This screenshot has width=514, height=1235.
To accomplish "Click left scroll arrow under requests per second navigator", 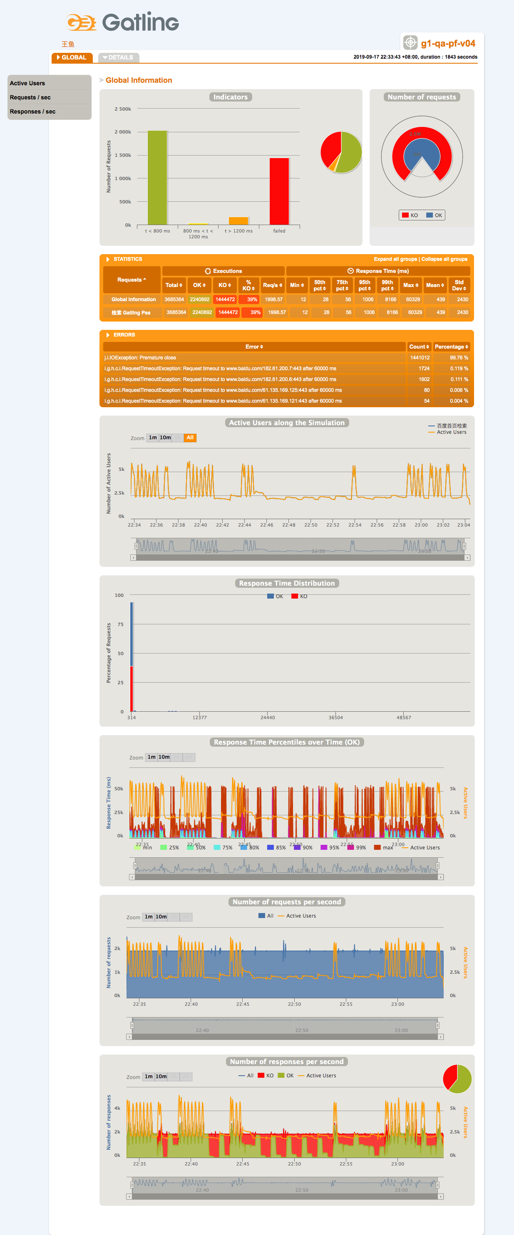I will click(129, 1037).
